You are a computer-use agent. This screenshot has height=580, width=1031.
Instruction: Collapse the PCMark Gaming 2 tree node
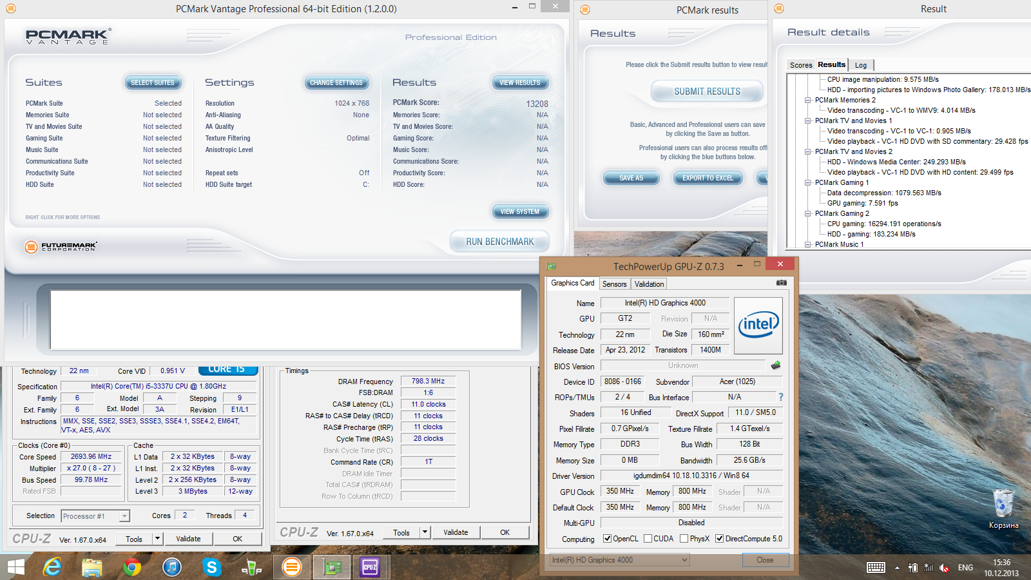(807, 213)
